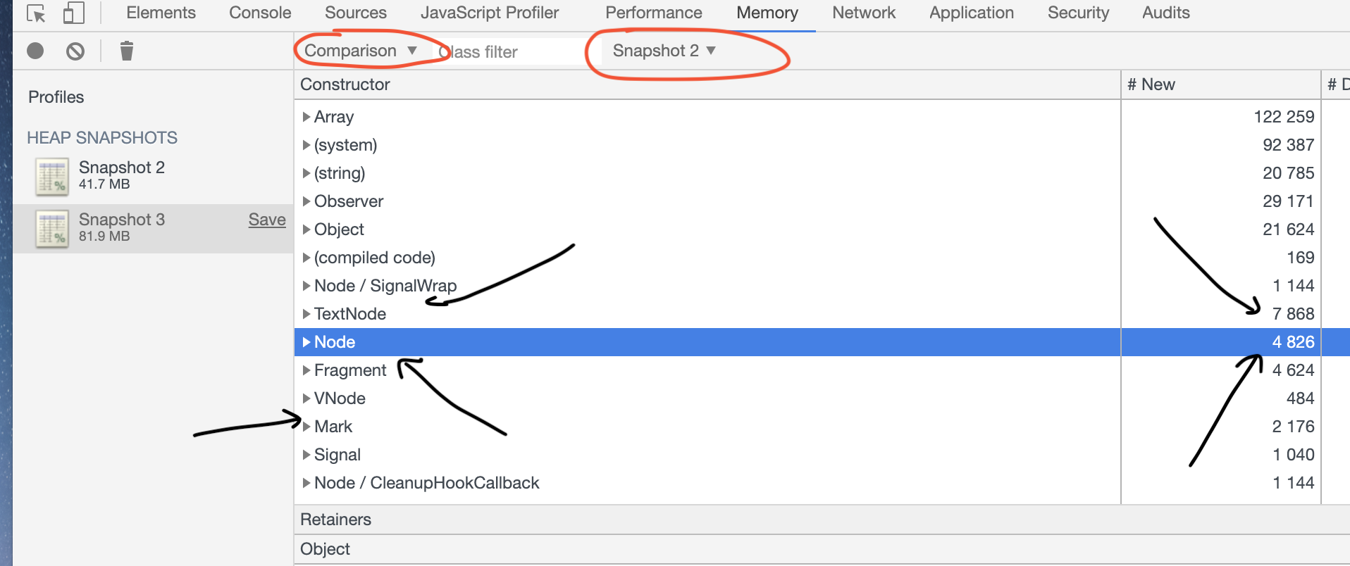Image resolution: width=1350 pixels, height=566 pixels.
Task: Expand the Node / SignalWrap row
Action: point(306,286)
